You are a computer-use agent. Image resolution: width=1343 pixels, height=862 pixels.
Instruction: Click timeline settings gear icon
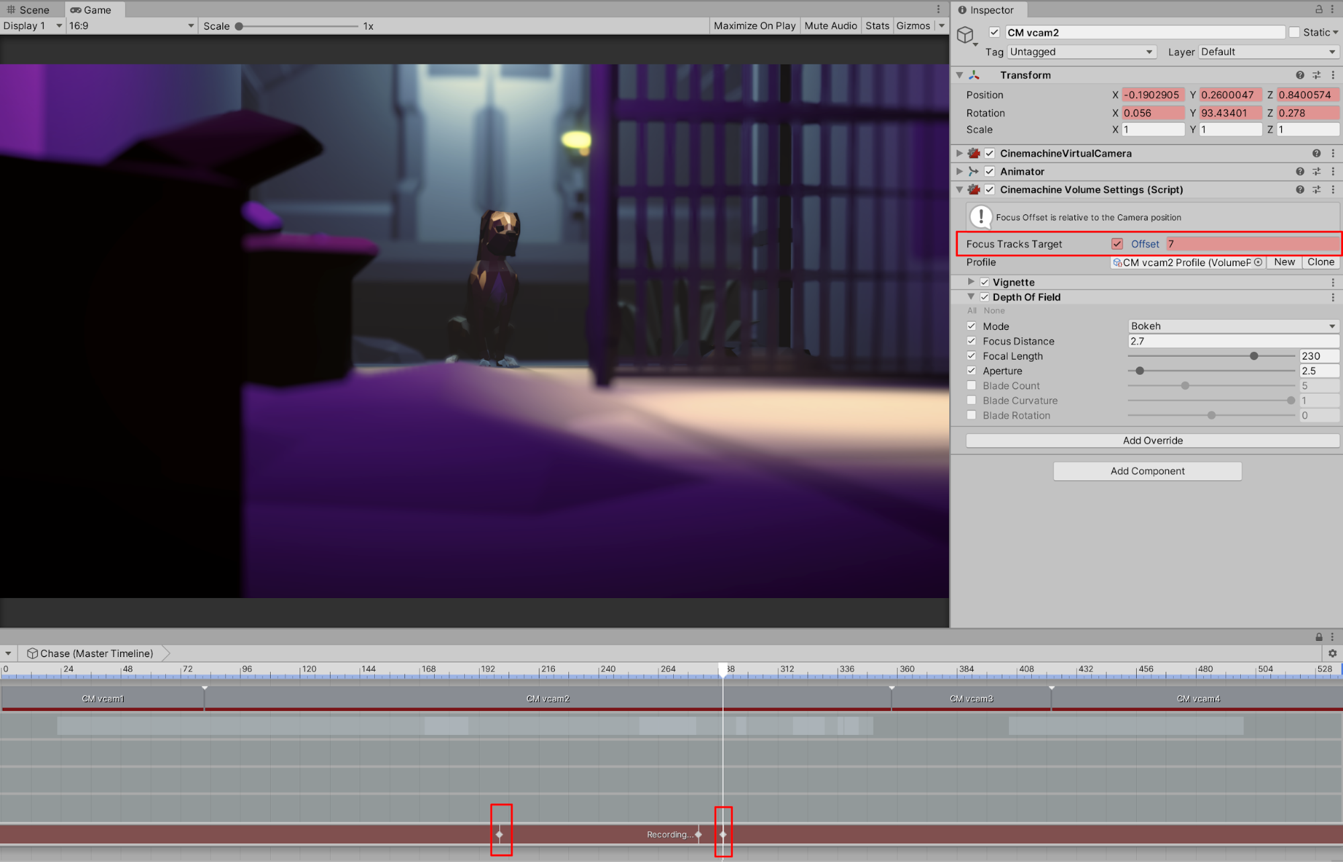pyautogui.click(x=1332, y=653)
